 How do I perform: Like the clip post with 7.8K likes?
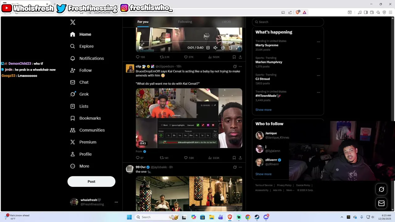click(189, 158)
